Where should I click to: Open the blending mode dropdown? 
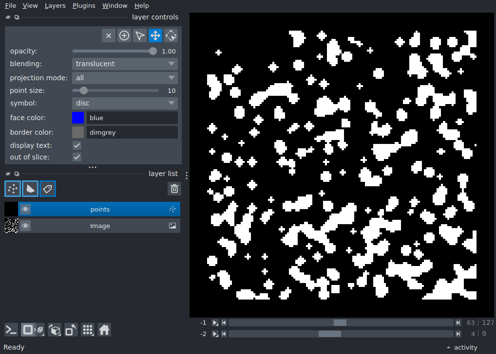(125, 64)
